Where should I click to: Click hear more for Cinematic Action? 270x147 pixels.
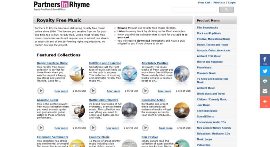coord(166,128)
